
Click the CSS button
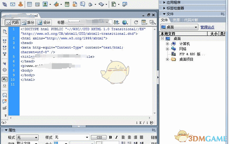(99, 137)
